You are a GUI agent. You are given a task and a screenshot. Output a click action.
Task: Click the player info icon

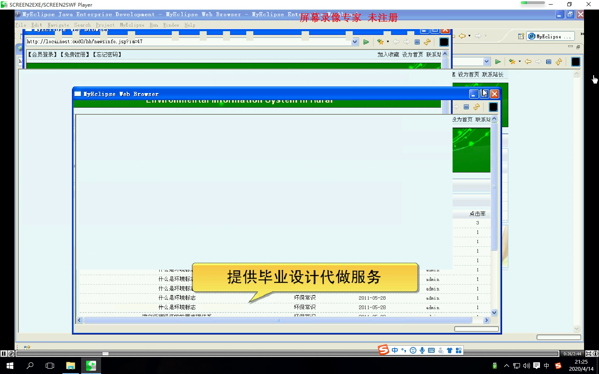(596, 354)
